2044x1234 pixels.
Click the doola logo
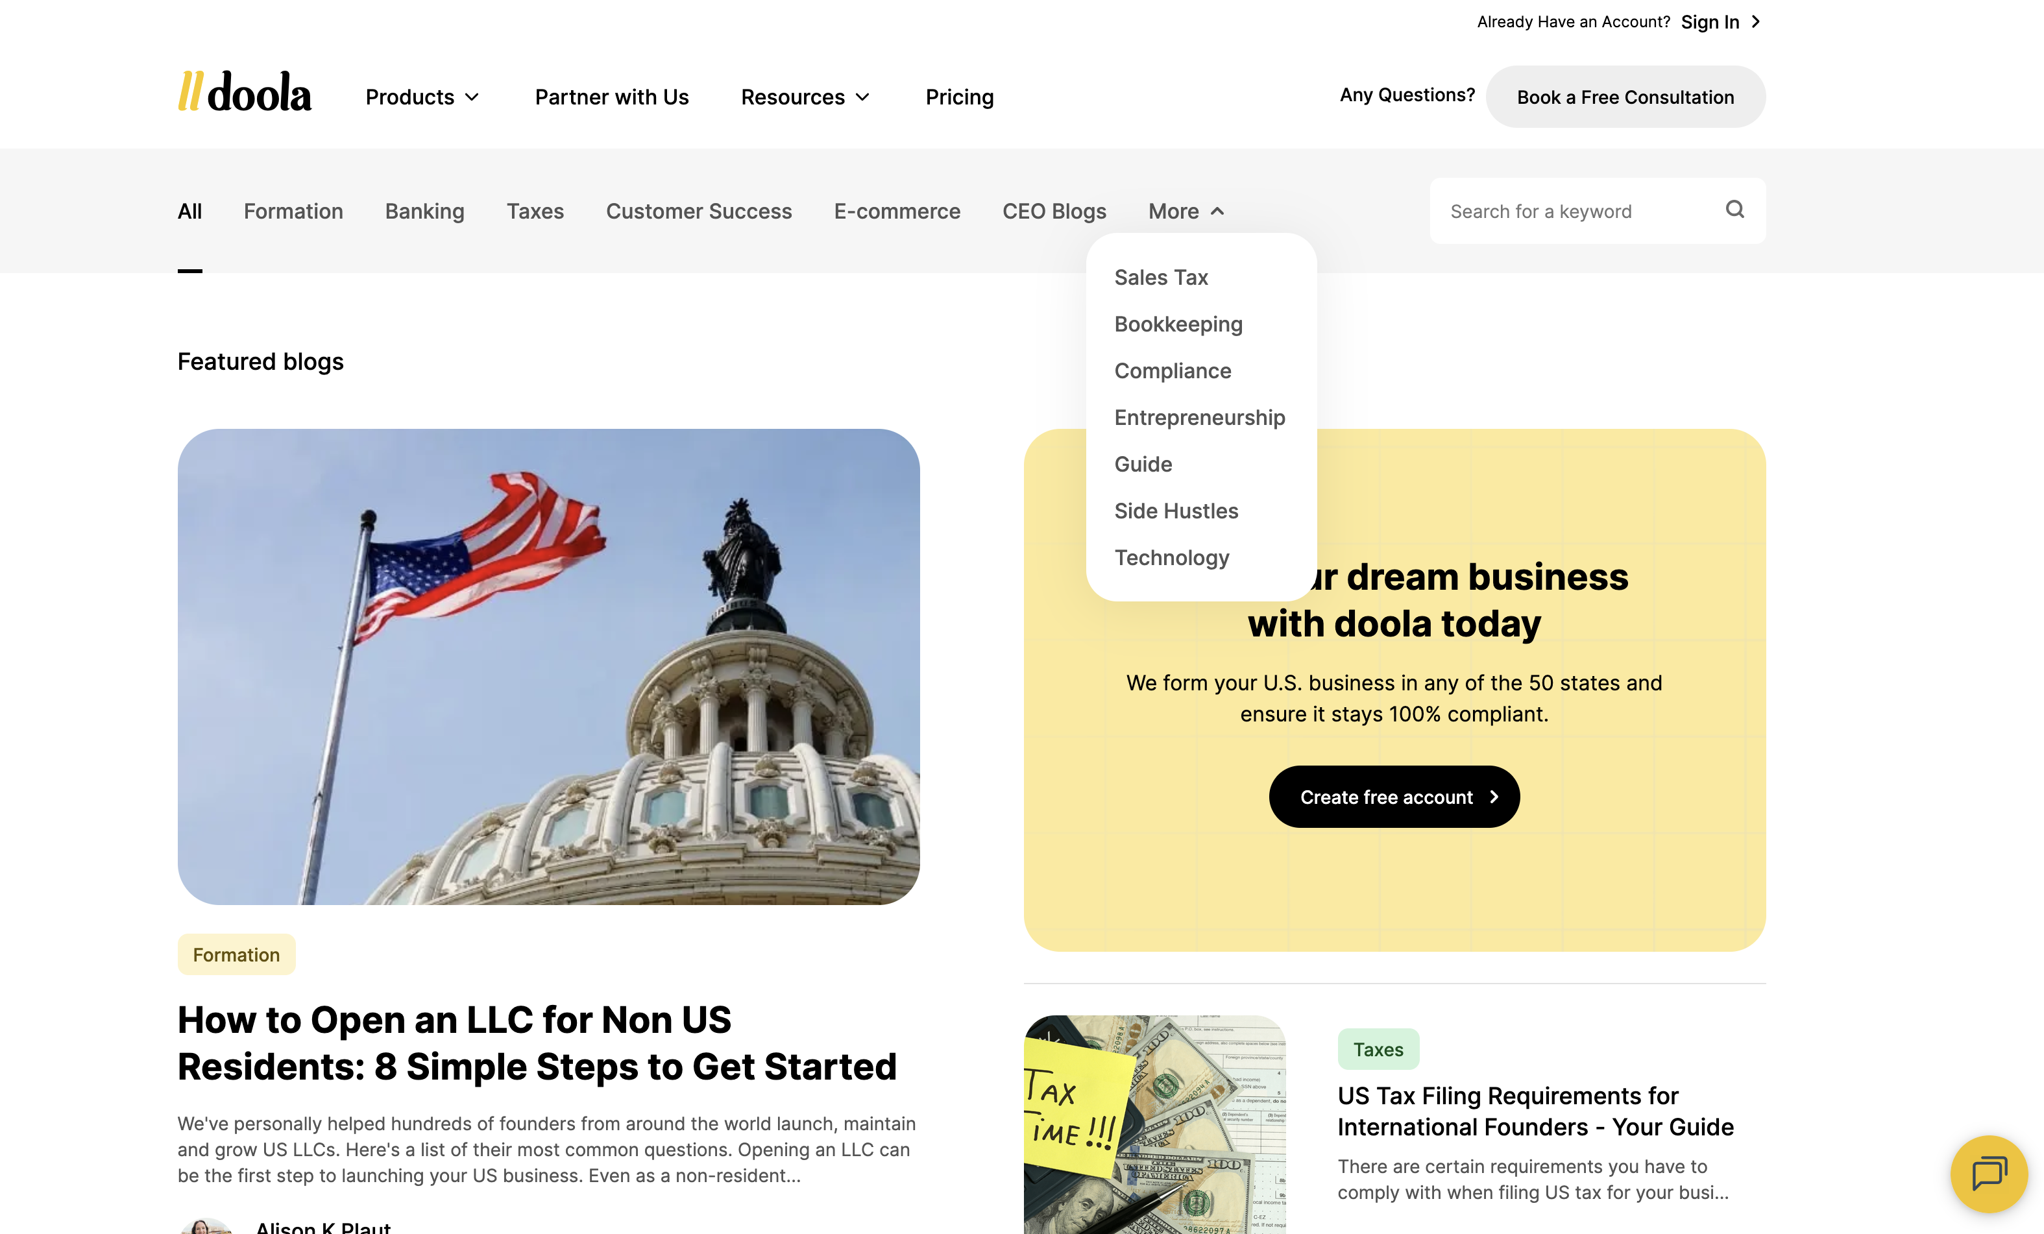click(x=245, y=92)
